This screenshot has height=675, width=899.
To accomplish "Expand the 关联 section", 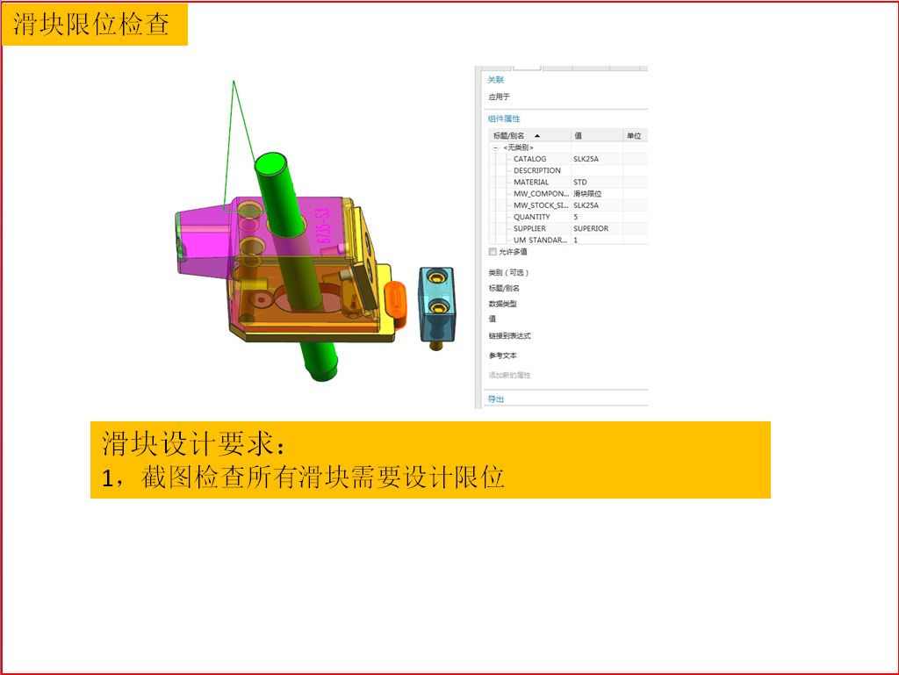I will [x=496, y=80].
